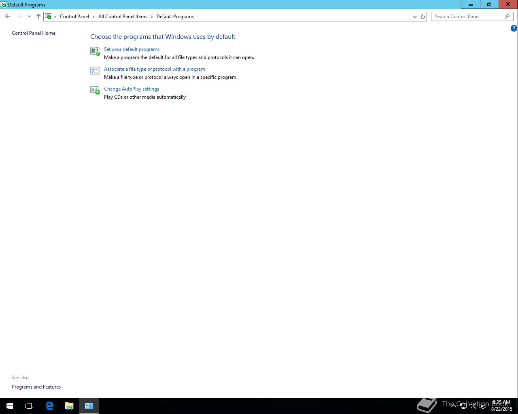The height and width of the screenshot is (414, 518).
Task: Go to Control Panel Home
Action: coord(34,33)
